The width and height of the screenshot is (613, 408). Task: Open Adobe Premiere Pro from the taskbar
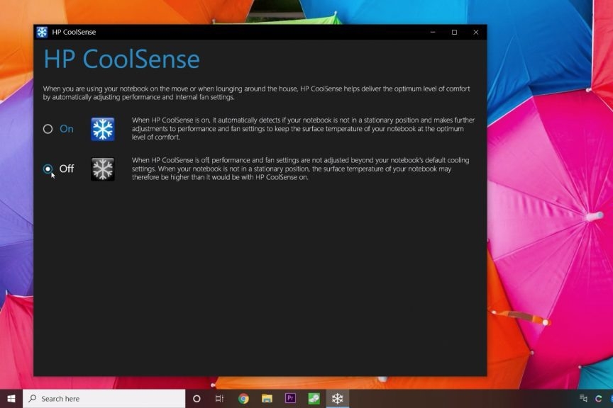289,398
